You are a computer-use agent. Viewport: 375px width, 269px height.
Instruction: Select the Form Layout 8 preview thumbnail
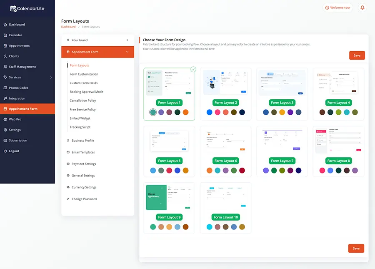339,141
